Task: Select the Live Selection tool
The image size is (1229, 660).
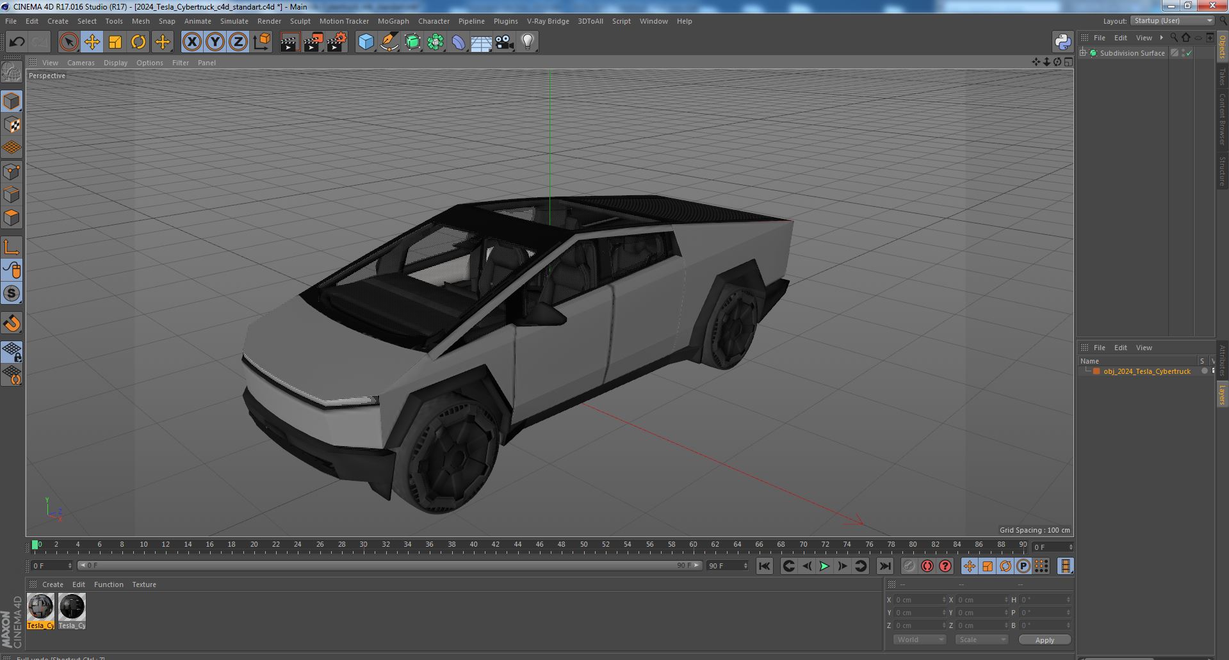Action: [x=69, y=42]
